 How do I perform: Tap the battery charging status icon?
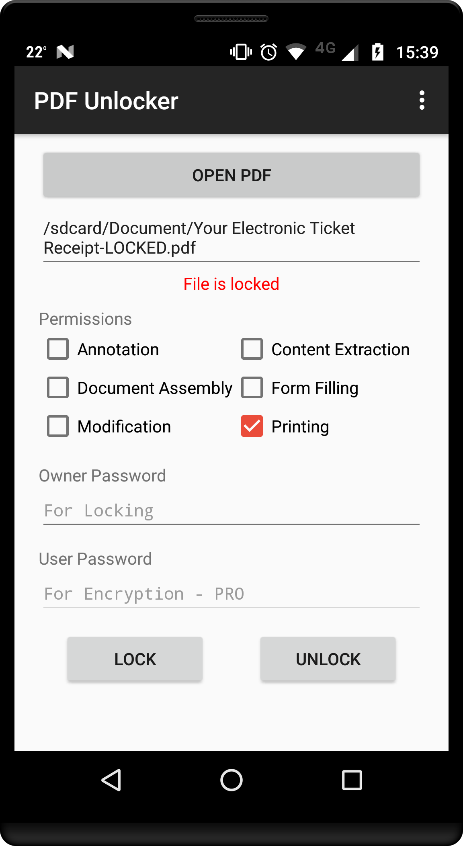coord(377,52)
